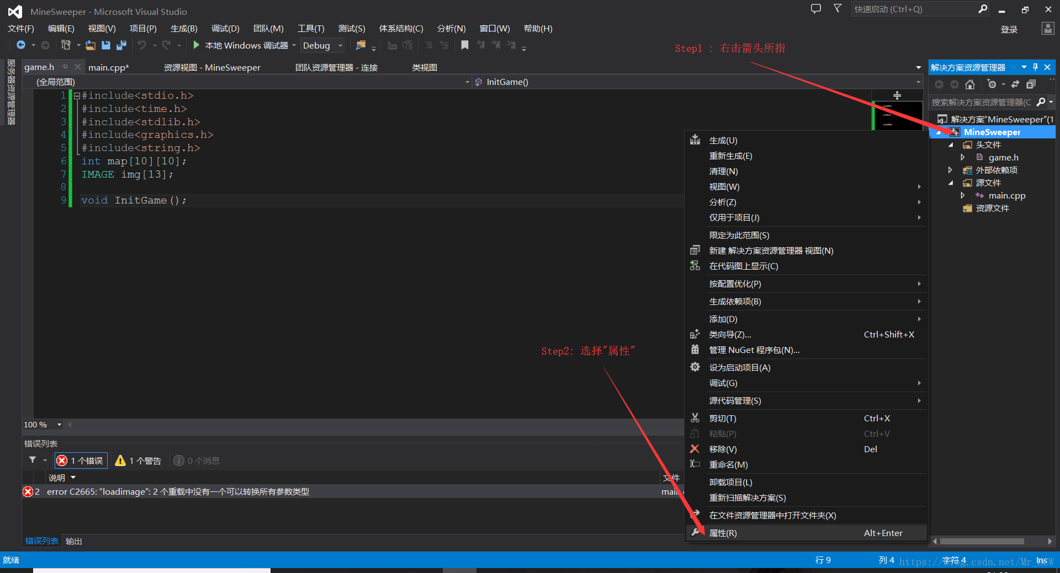Screen dimensions: 1060x573
Task: Toggle bookmark using the bookmark icon
Action: [465, 45]
